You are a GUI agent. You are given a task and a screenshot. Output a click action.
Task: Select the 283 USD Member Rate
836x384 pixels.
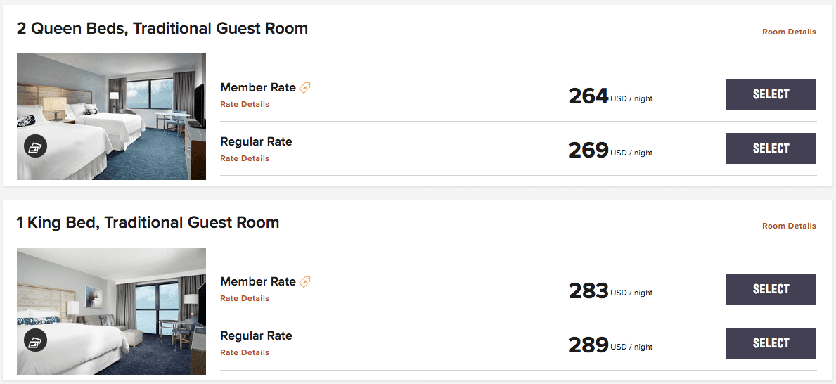[771, 289]
